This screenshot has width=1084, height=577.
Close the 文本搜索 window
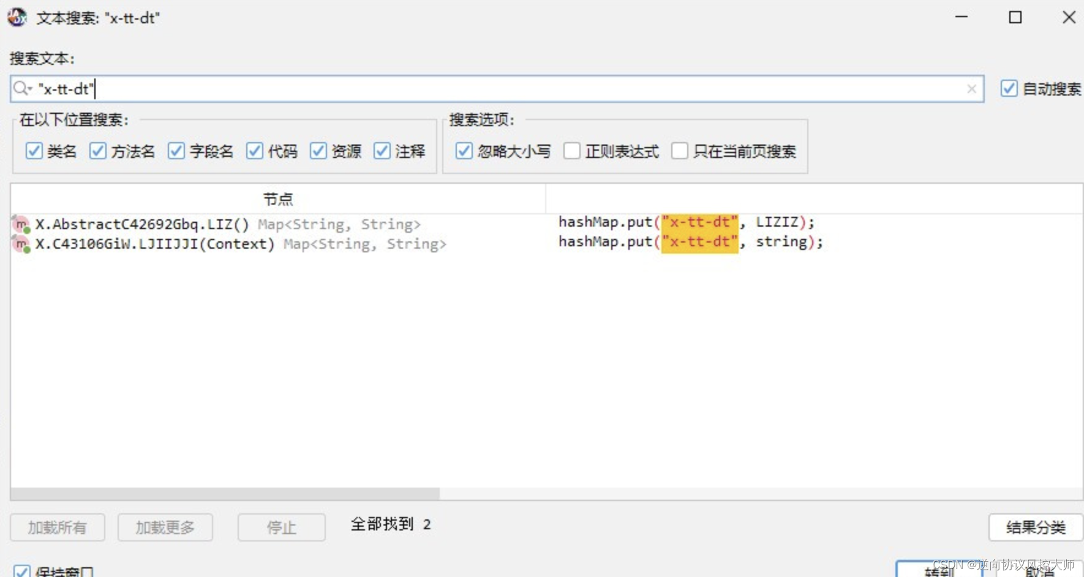tap(1069, 17)
